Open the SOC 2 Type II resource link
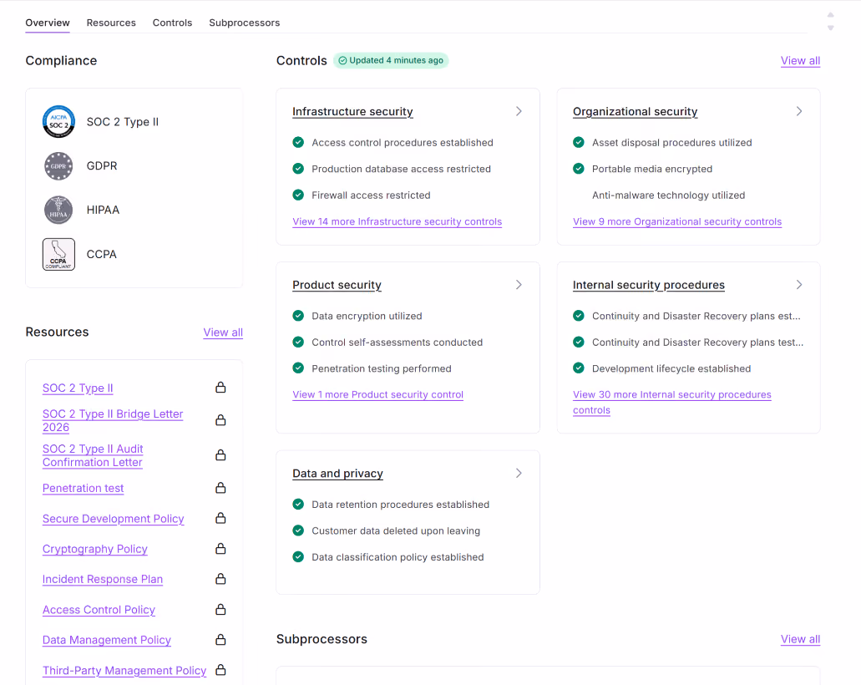861x685 pixels. tap(78, 388)
